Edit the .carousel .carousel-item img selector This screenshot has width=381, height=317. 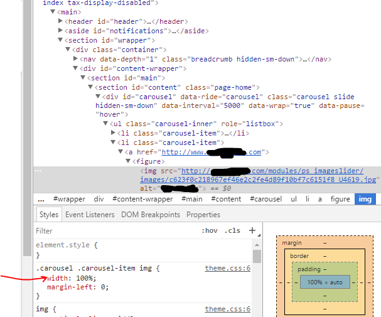95,268
